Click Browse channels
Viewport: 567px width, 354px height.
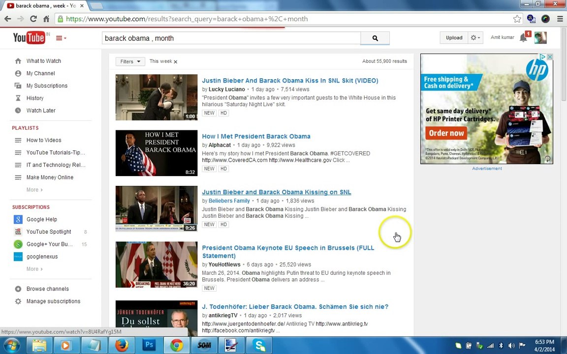[x=47, y=289]
